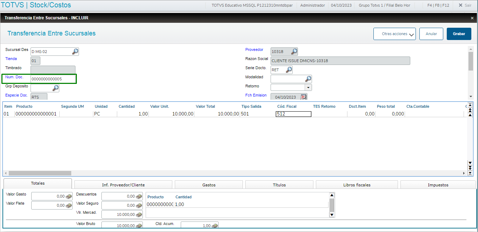Jump to last row in items grid
Image resolution: width=478 pixels, height=232 pixels.
pyautogui.click(x=470, y=173)
